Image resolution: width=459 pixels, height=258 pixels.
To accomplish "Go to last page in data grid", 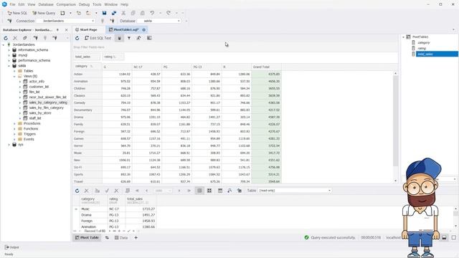I will (x=189, y=191).
